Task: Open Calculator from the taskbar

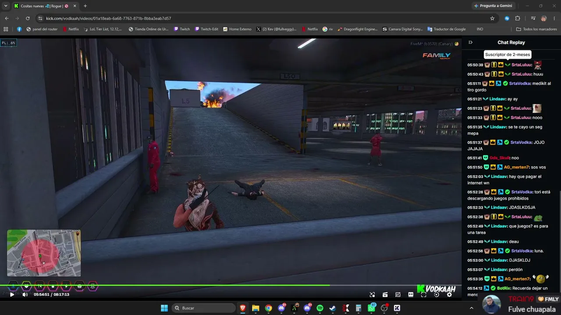Action: [x=359, y=308]
